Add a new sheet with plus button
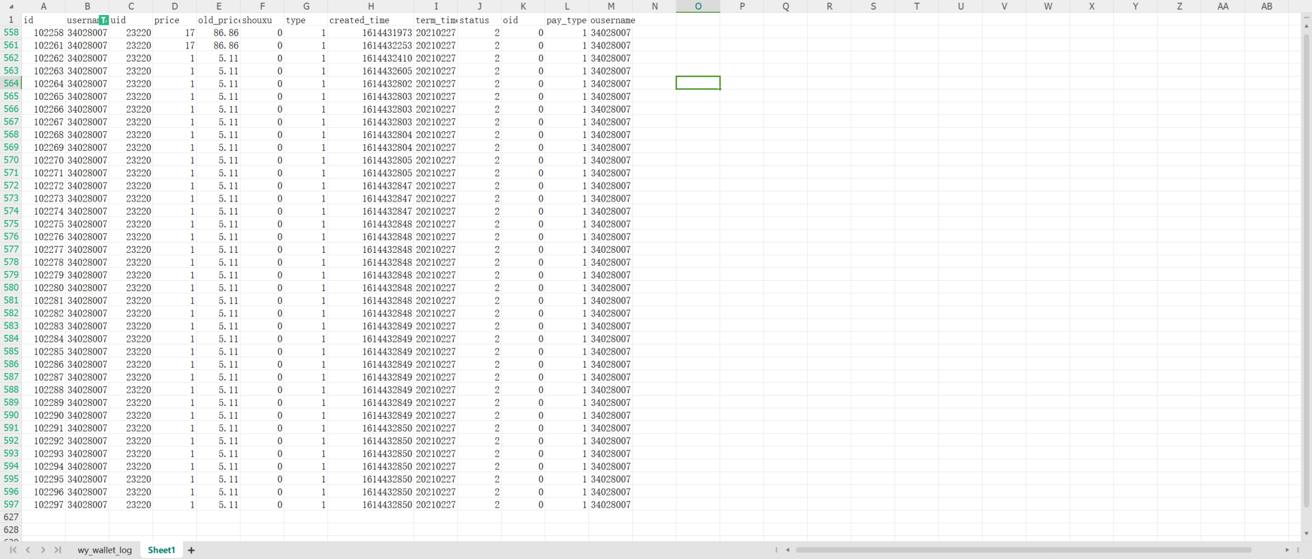 (191, 550)
